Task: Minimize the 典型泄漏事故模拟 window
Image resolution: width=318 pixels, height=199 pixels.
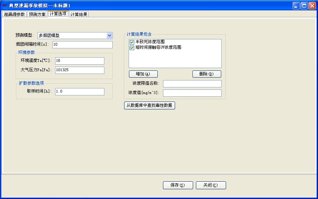Action: 296,6
